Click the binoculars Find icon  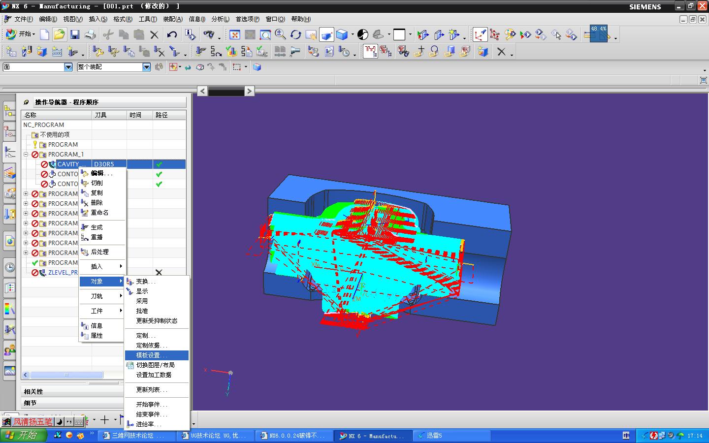pos(209,34)
